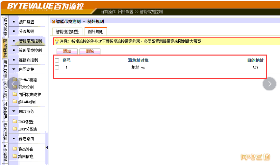This screenshot has height=165, width=280.
Task: Switch to the 行为控制 vertical tab
Action: (x=5, y=132)
